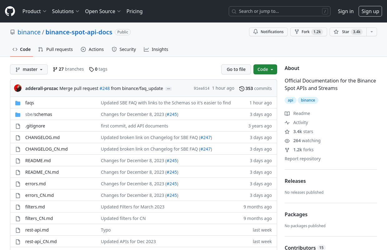
Task: Click the errors.md file icon
Action: pyautogui.click(x=18, y=184)
